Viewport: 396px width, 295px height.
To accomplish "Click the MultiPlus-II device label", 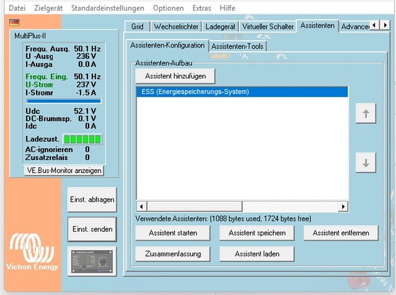I will 30,36.
